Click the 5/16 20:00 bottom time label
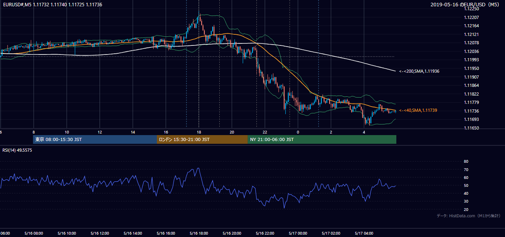Viewport: 505px width, 237px height. pos(232,233)
